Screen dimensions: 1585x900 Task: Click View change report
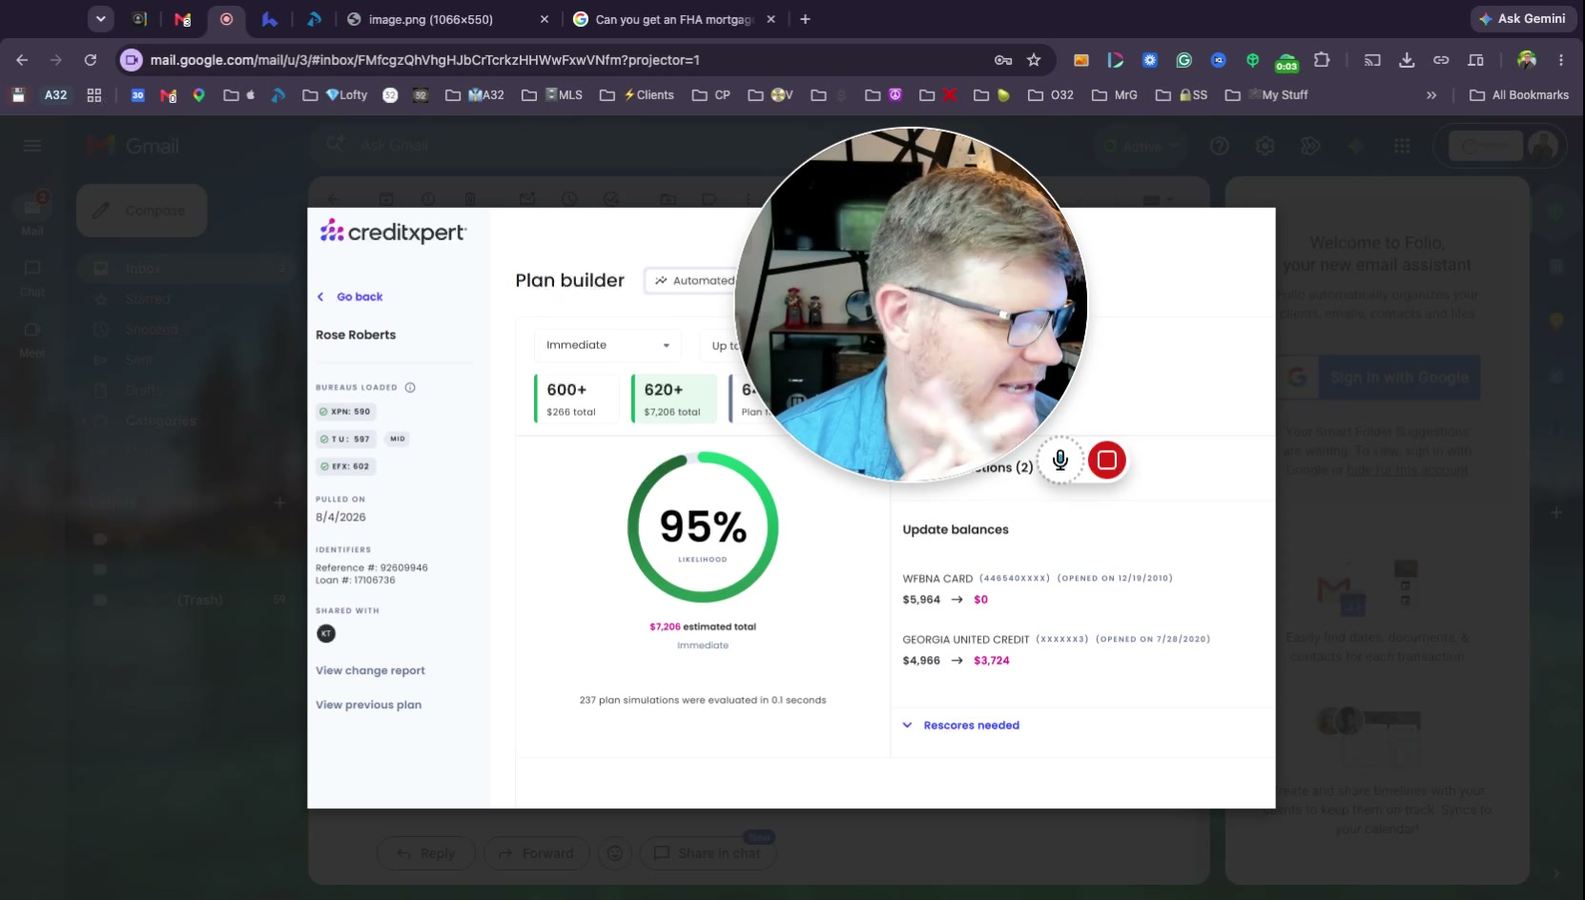pos(370,671)
